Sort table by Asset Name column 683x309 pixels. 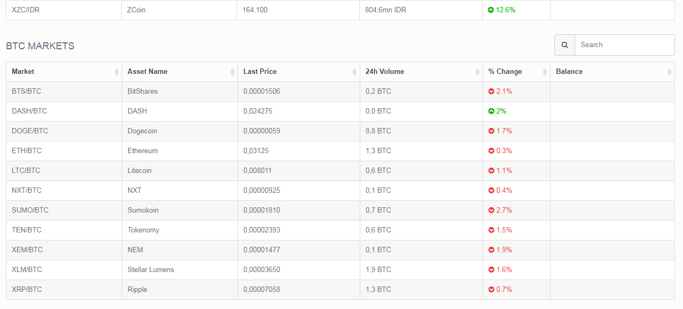(180, 72)
